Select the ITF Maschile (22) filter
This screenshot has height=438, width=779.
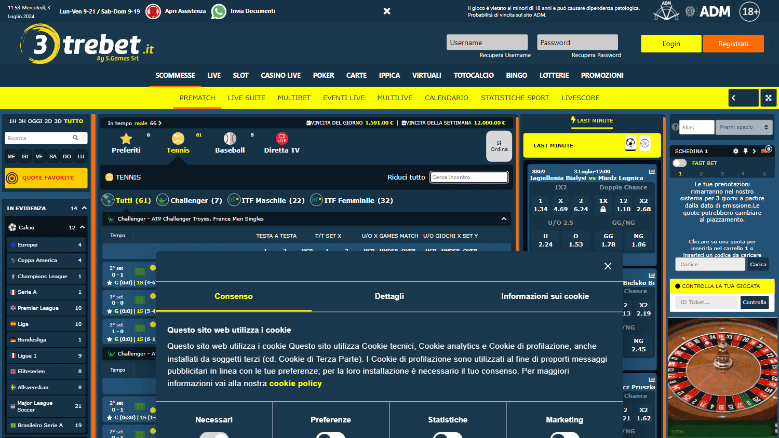[266, 200]
